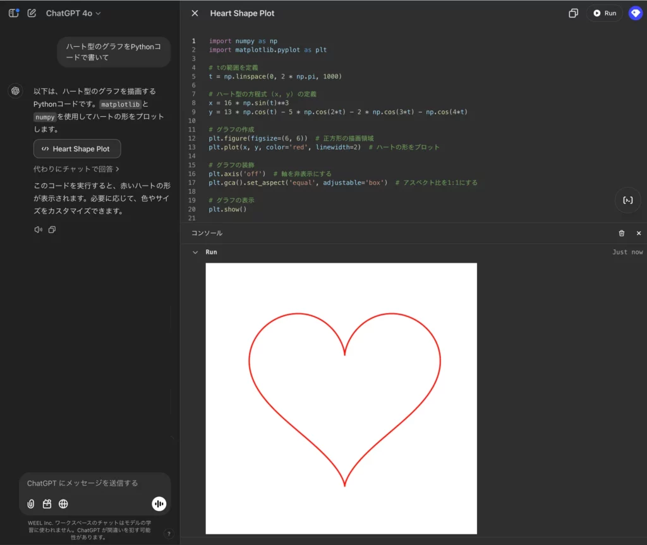This screenshot has width=647, height=545.
Task: Start a new chat with pencil icon
Action: coord(32,13)
